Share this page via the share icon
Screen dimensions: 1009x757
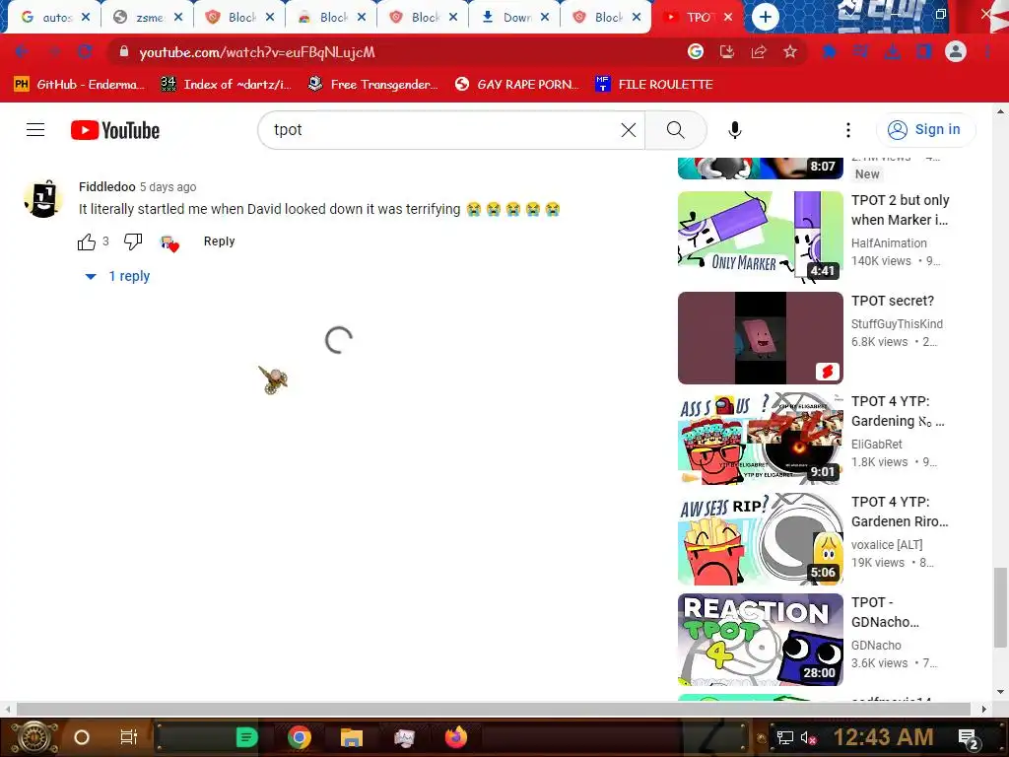click(759, 52)
